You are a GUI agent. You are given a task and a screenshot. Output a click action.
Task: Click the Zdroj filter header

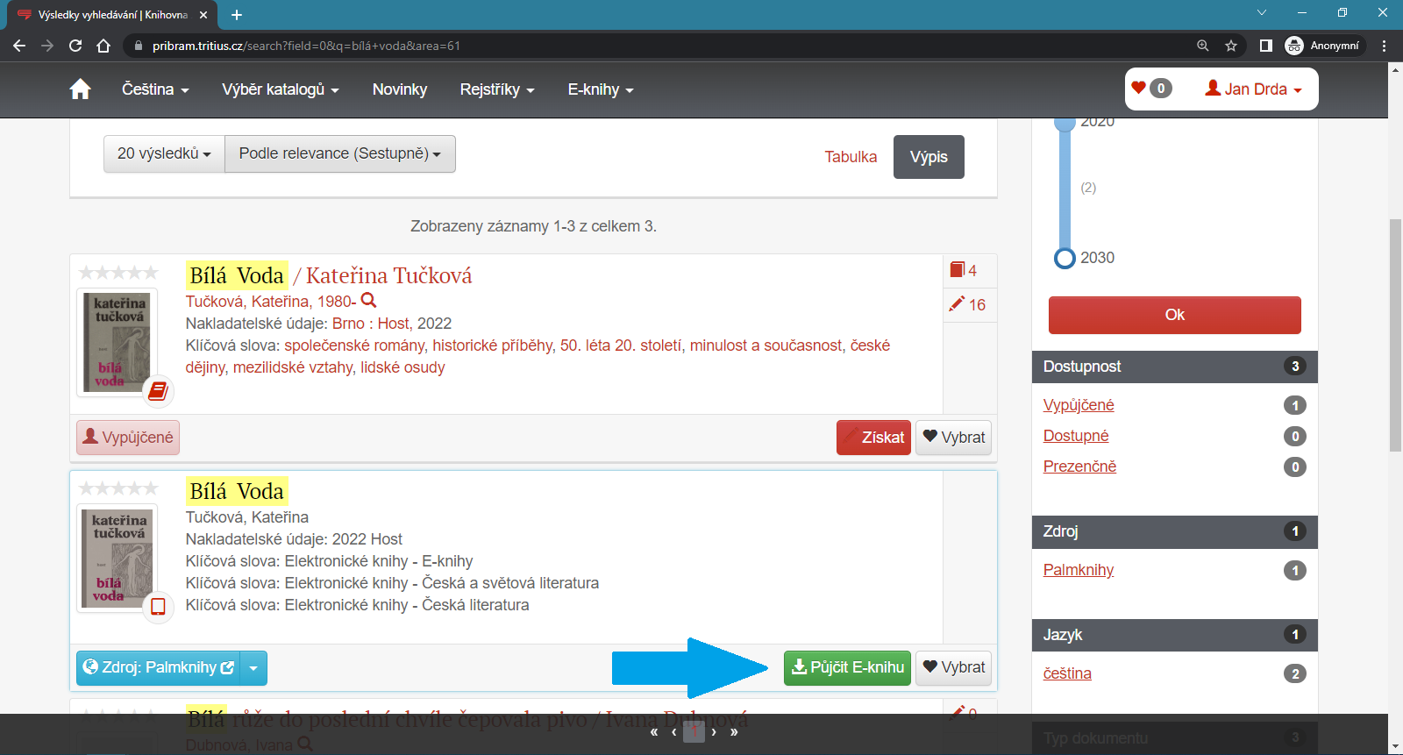[1175, 531]
